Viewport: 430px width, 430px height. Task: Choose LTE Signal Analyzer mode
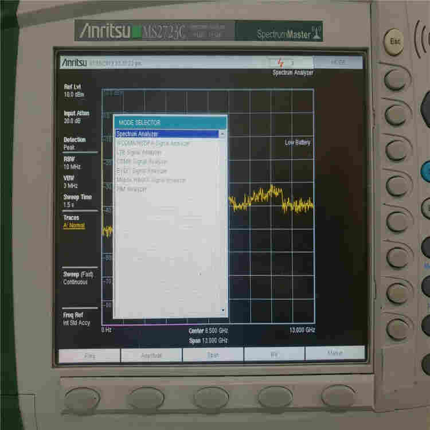(139, 153)
